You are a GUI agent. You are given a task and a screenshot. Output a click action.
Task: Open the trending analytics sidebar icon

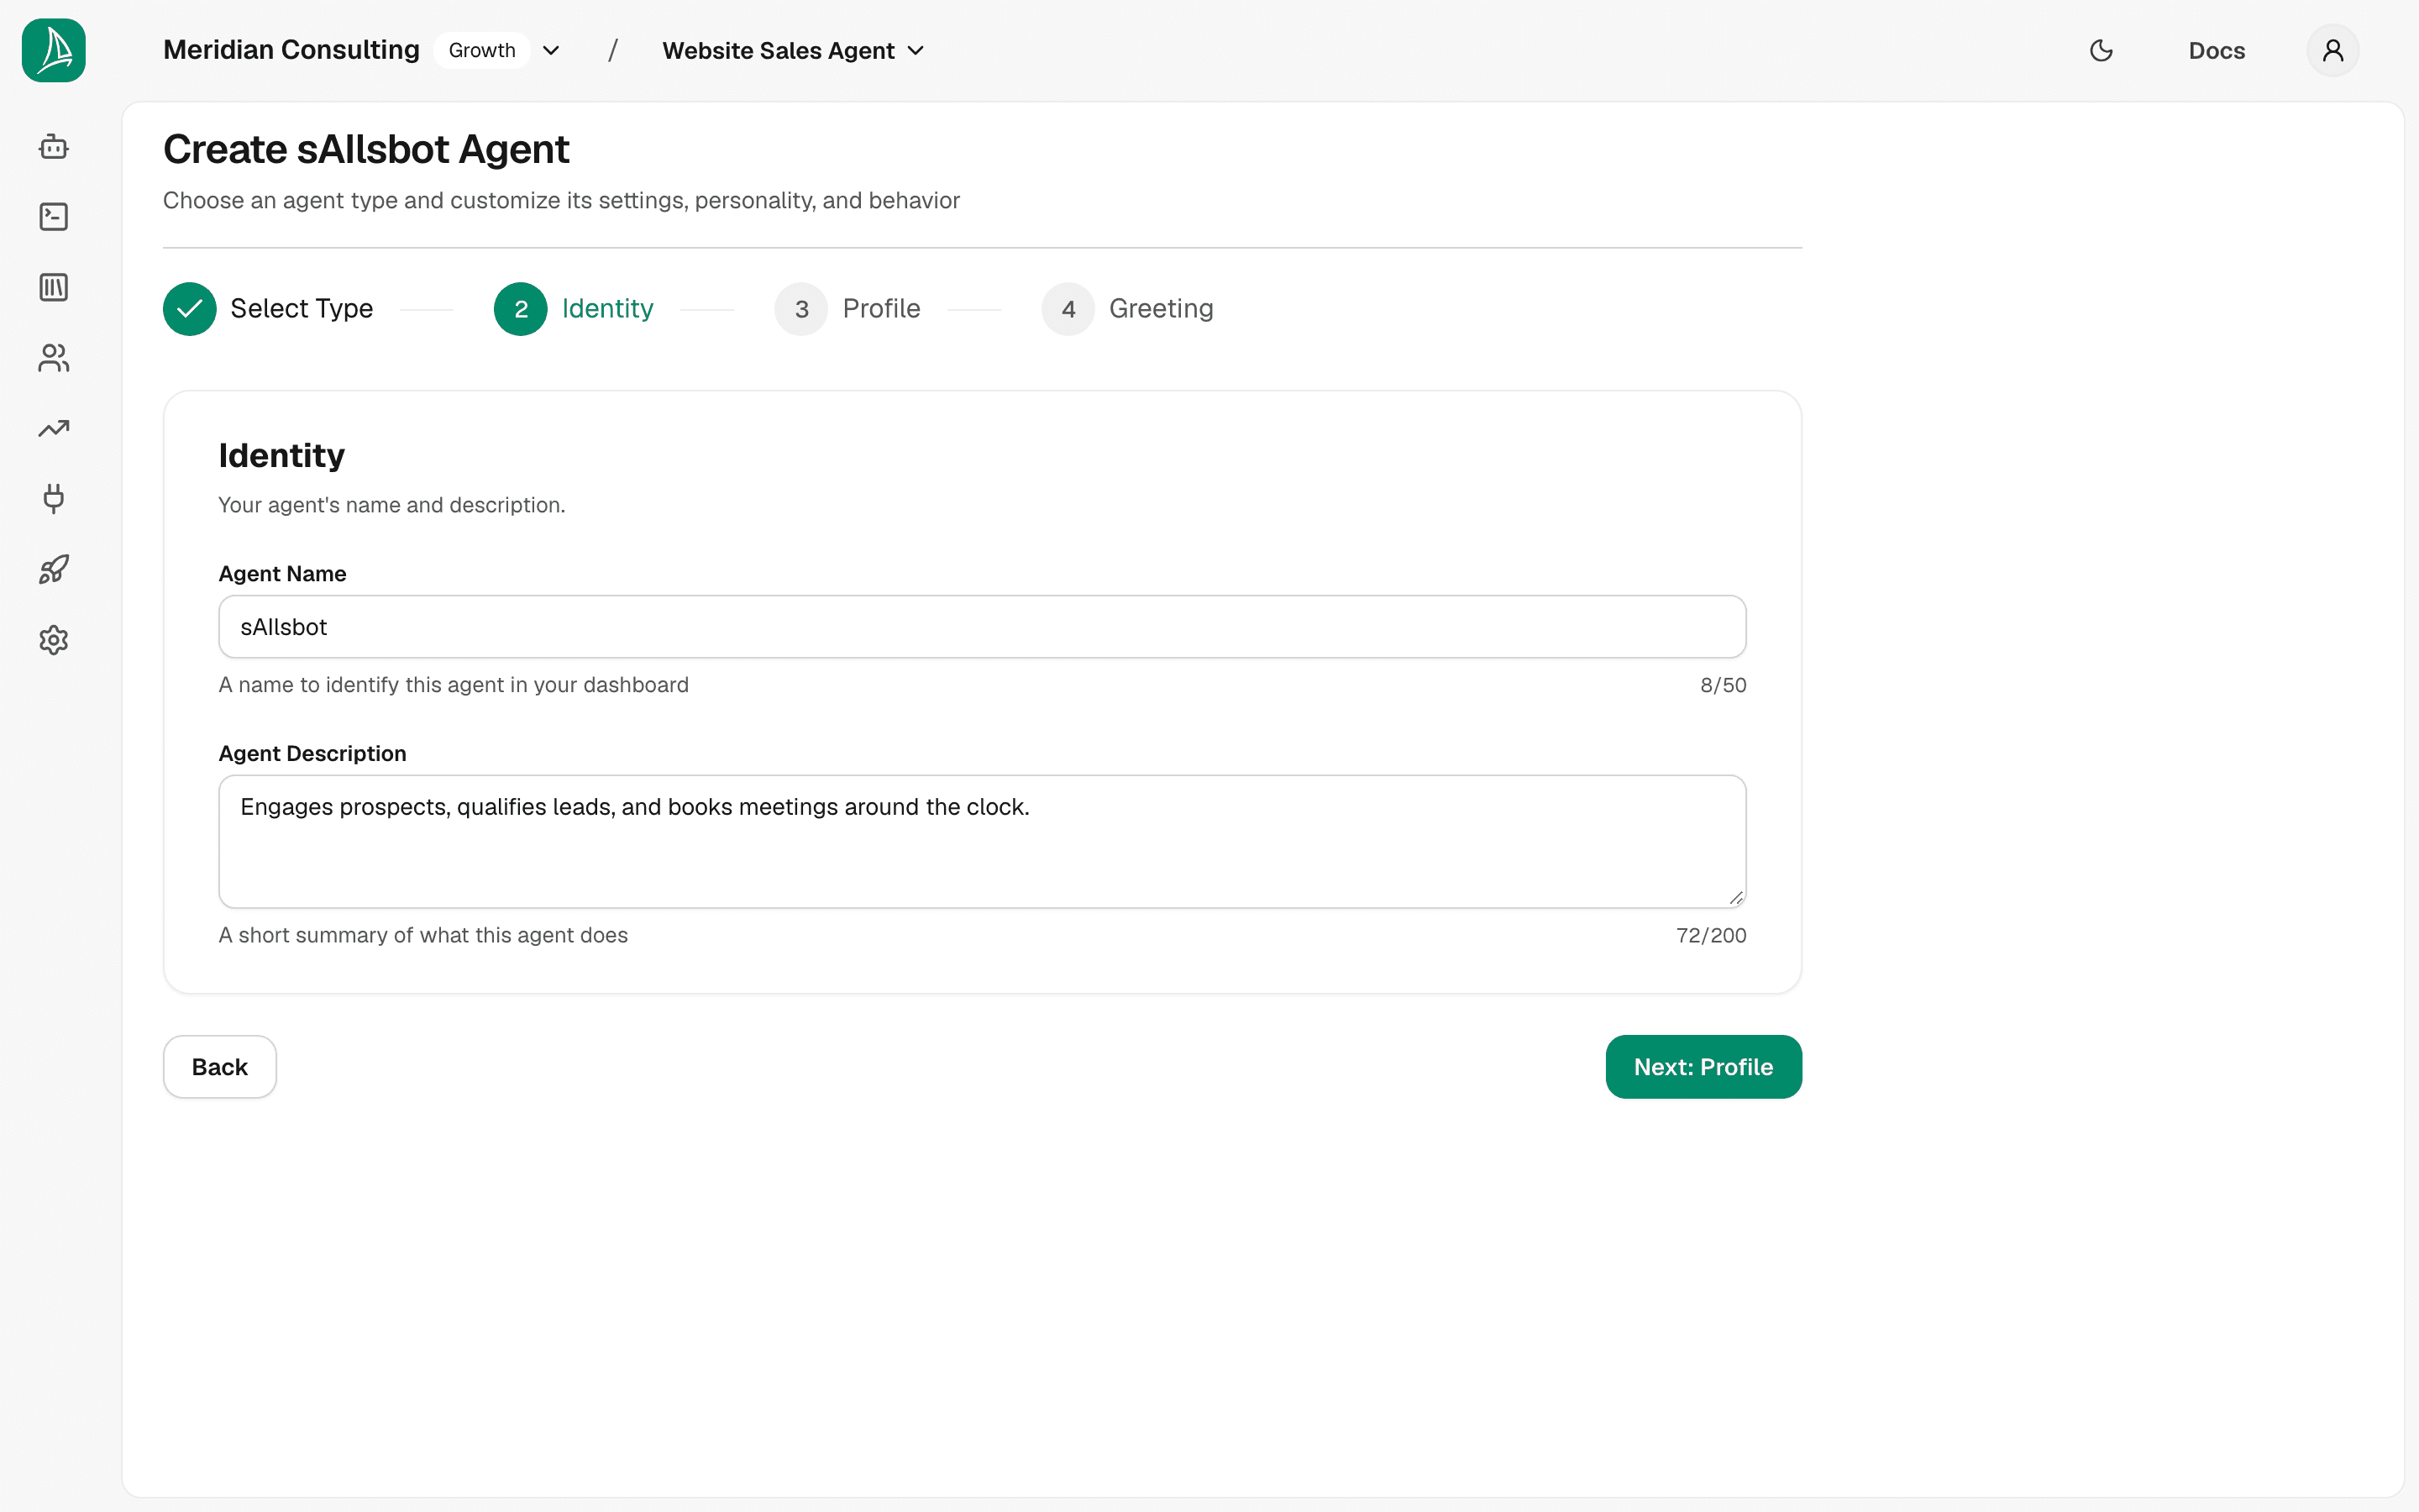54,429
